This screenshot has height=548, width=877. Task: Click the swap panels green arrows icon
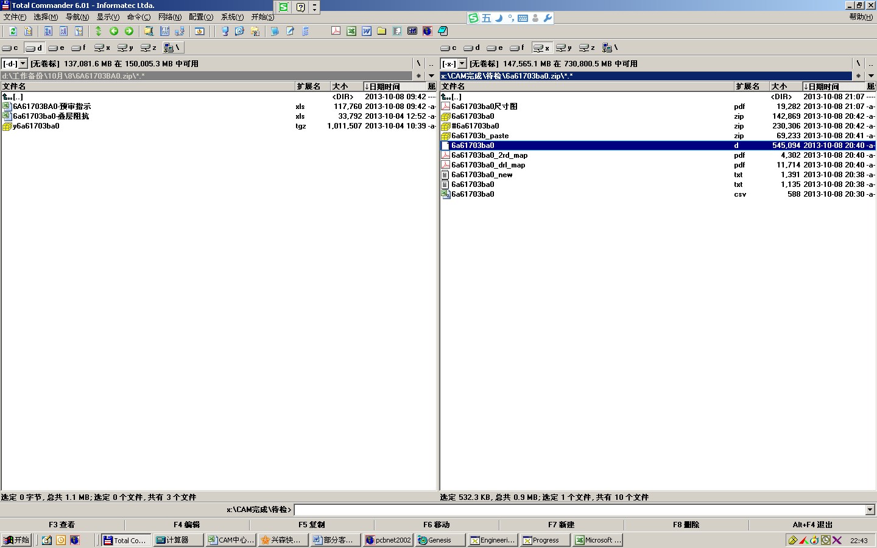99,31
